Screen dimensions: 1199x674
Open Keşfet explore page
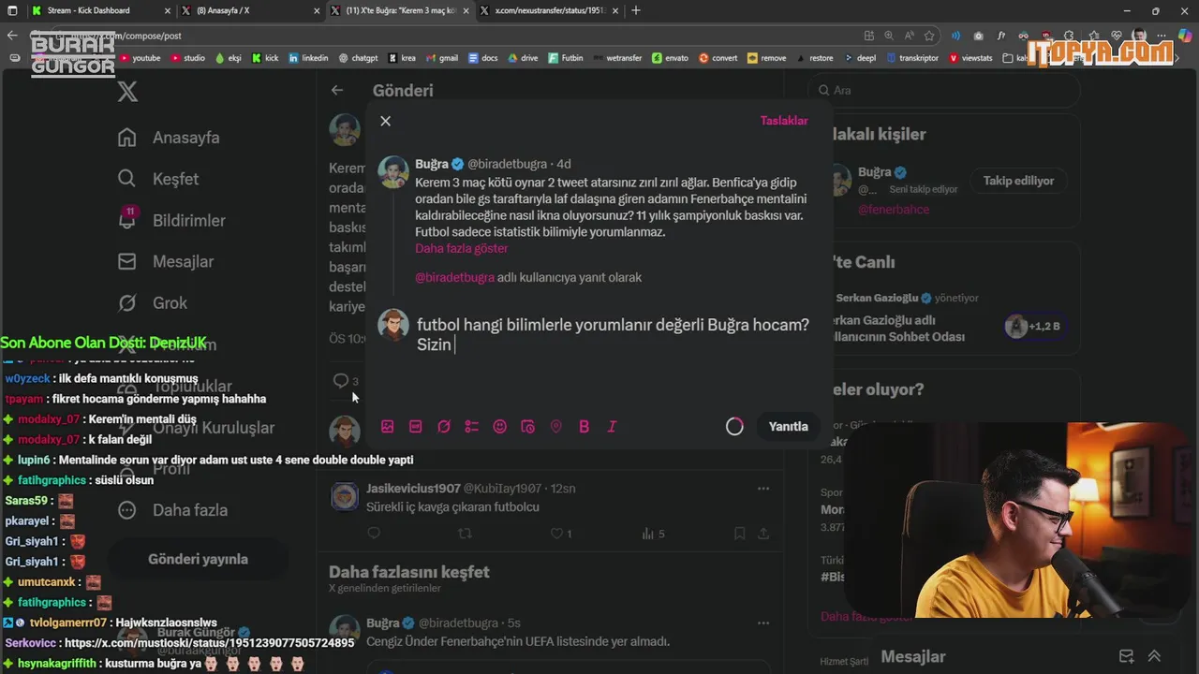click(x=158, y=179)
